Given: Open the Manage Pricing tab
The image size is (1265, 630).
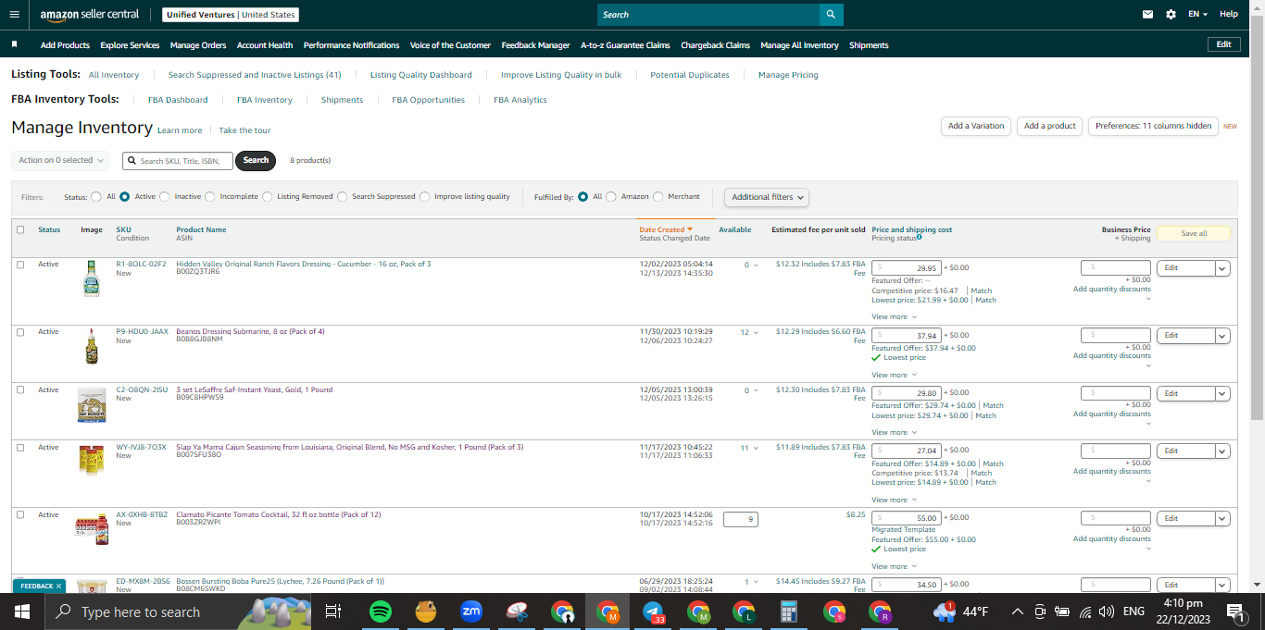Looking at the screenshot, I should tap(788, 75).
